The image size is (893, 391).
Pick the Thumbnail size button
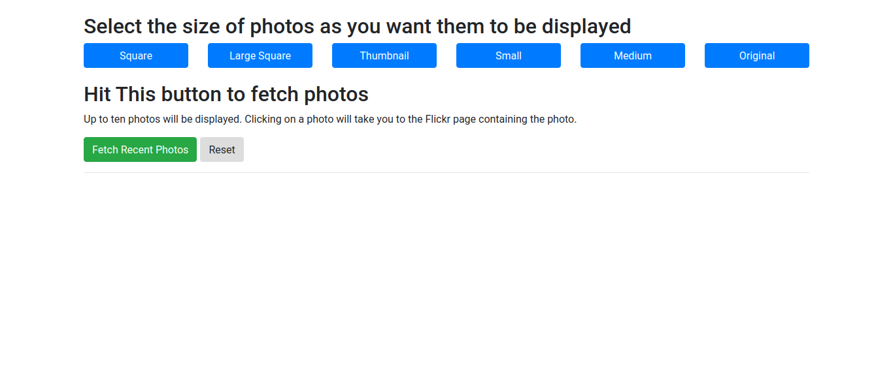click(x=384, y=55)
